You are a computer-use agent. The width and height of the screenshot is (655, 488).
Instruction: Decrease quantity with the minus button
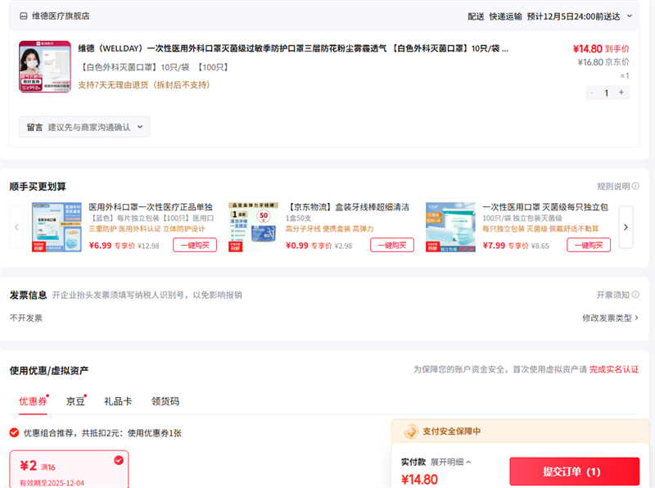592,93
